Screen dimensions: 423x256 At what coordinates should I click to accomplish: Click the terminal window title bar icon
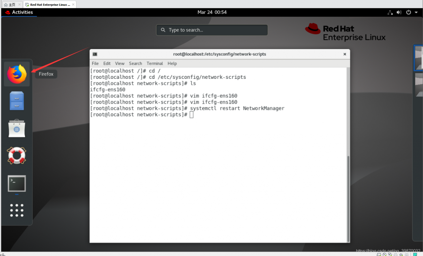(95, 54)
